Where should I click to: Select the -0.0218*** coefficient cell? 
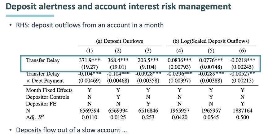click(x=242, y=61)
